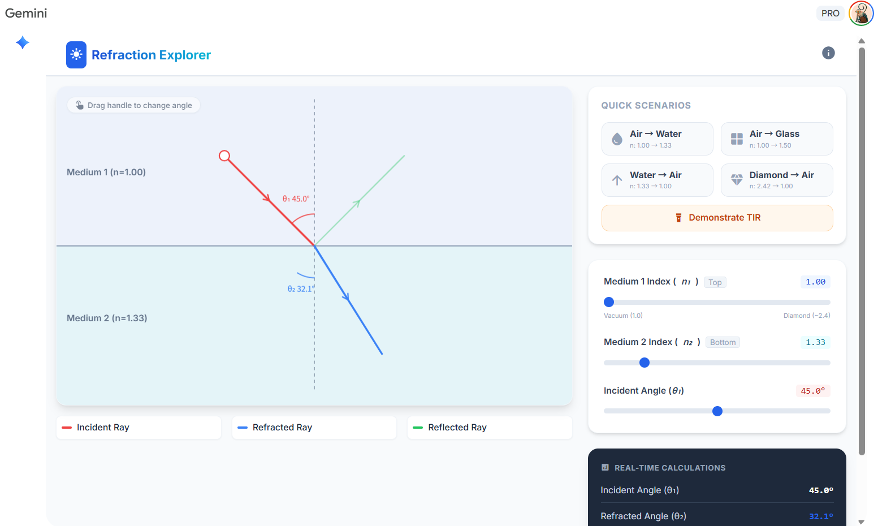Select the Air → Water scenario
Viewport: 878px width, 526px height.
tap(658, 139)
